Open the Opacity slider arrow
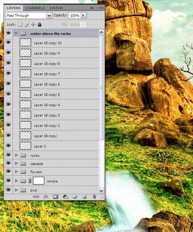The width and height of the screenshot is (193, 232). (x=83, y=15)
